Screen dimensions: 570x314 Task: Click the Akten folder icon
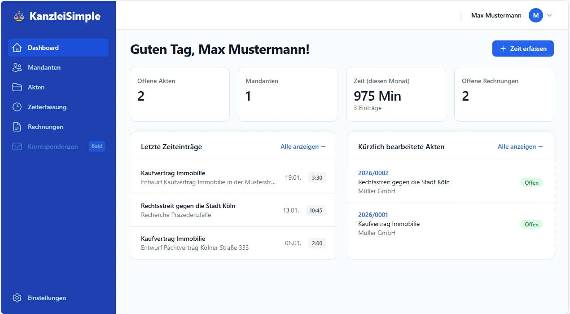(17, 87)
